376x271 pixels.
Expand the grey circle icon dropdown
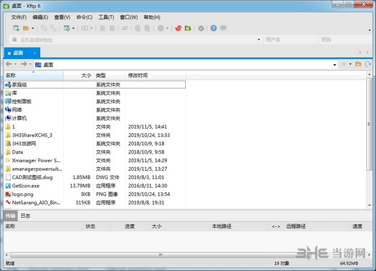(167, 28)
